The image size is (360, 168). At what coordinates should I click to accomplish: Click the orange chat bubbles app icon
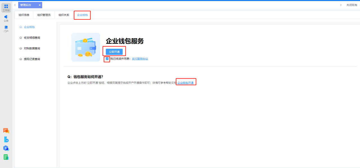[6, 131]
